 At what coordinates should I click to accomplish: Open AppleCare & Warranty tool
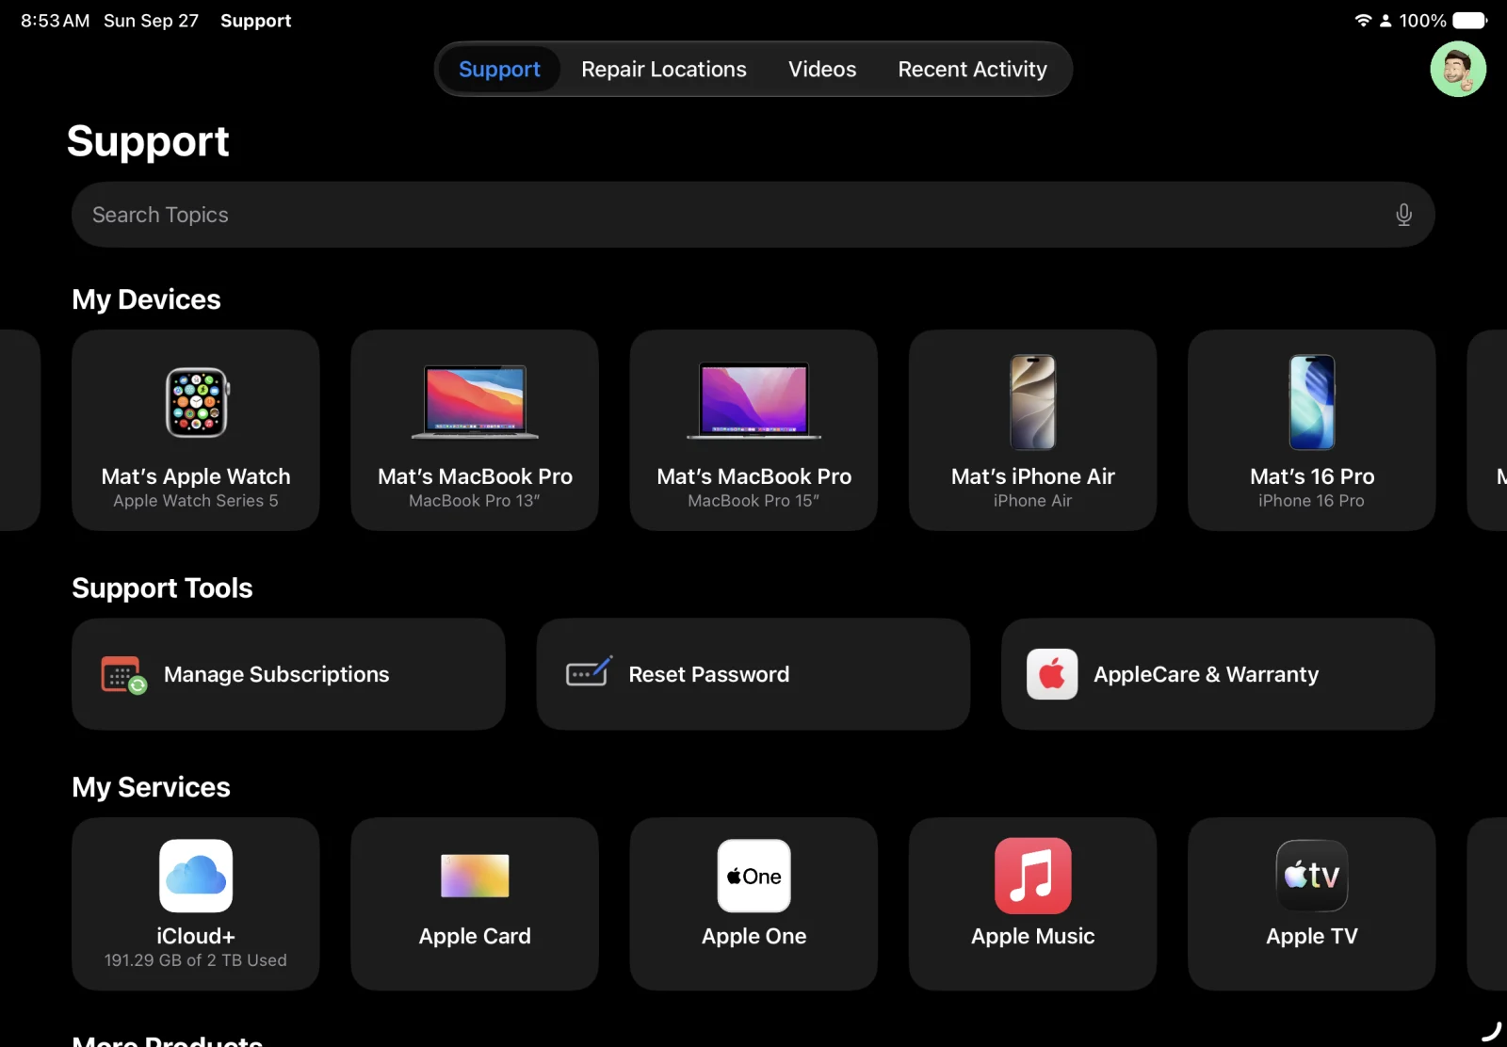1218,674
